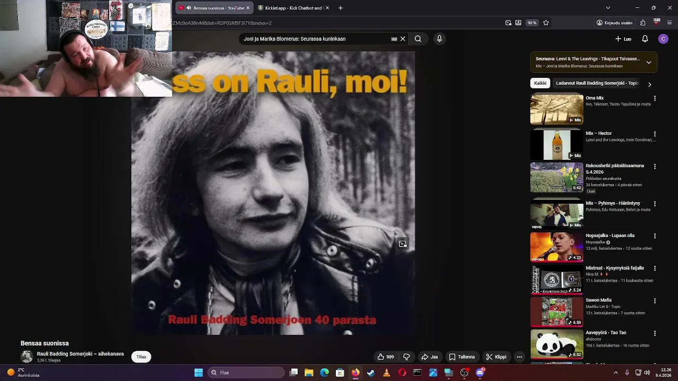Open the on-screen keyboard icon in search box
678x381 pixels.
pyautogui.click(x=394, y=39)
